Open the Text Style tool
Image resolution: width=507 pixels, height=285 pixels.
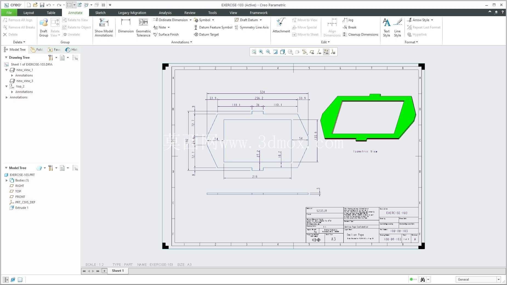[386, 27]
